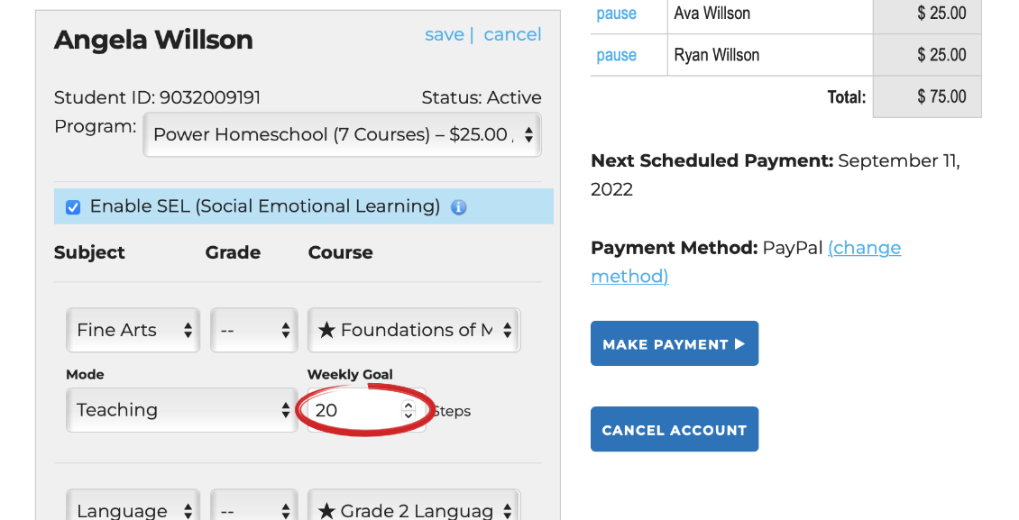Image resolution: width=1019 pixels, height=520 pixels.
Task: Click the save link
Action: coord(444,34)
